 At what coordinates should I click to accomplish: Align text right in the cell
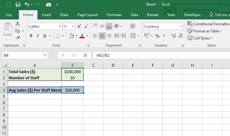[x=109, y=36]
